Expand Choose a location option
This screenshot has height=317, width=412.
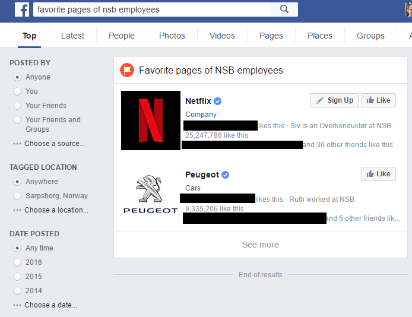point(51,210)
